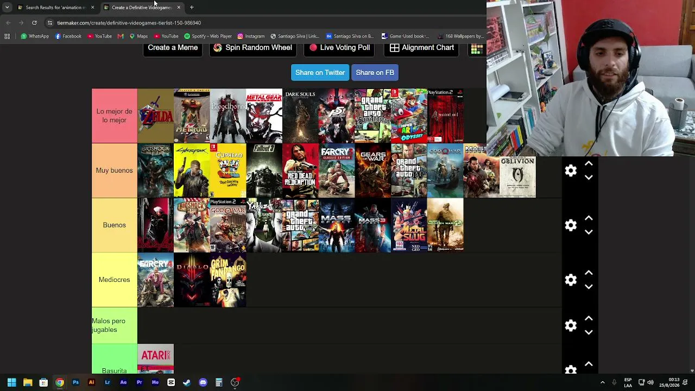This screenshot has width=695, height=391.
Task: Switch to the Search Results browser tab
Action: pos(52,8)
